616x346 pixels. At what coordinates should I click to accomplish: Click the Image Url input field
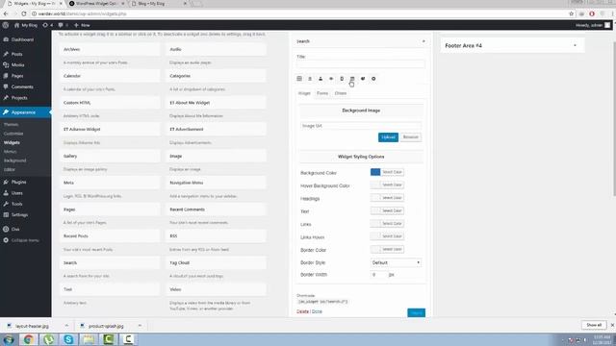point(361,126)
